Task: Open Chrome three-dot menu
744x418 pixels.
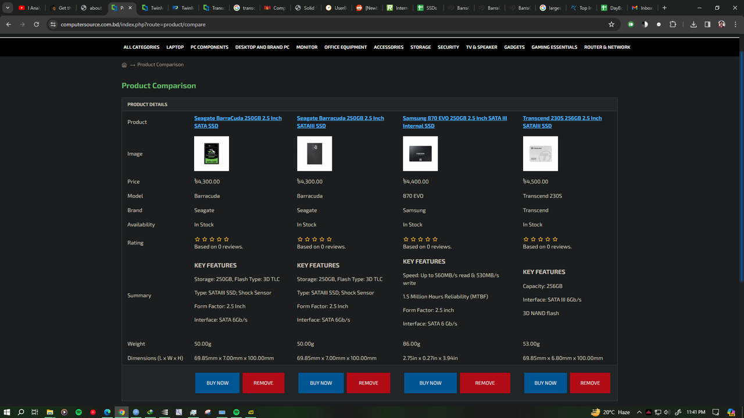Action: point(735,24)
